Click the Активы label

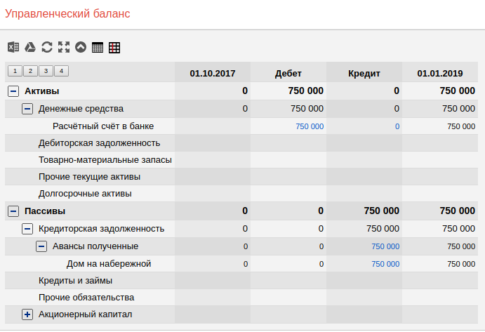(x=41, y=91)
